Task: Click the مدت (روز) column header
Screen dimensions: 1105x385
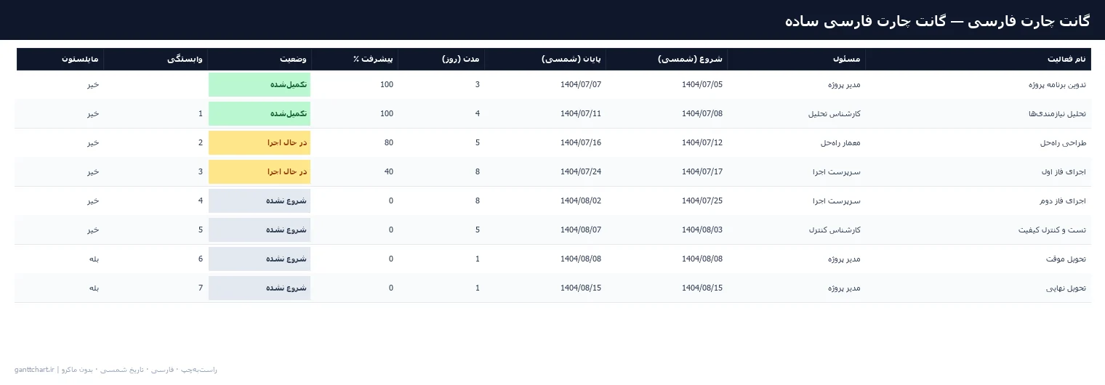Action: click(x=441, y=59)
